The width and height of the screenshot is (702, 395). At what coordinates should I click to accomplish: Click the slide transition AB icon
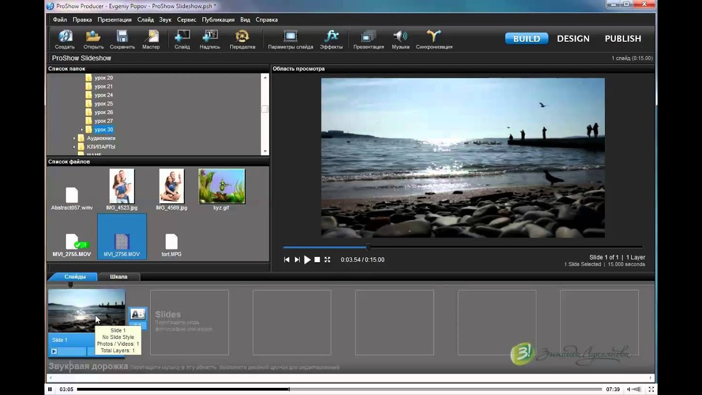(138, 314)
